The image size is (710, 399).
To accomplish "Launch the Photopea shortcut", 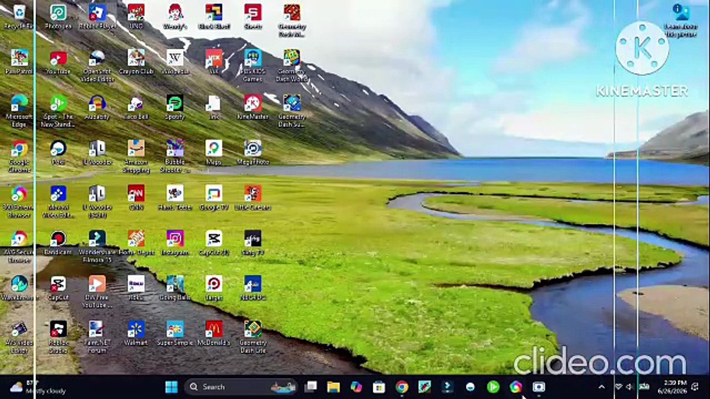I will click(x=58, y=16).
